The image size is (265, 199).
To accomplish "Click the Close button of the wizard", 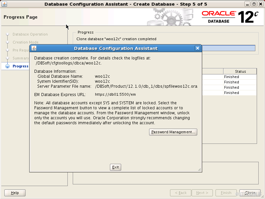I will [x=250, y=193].
